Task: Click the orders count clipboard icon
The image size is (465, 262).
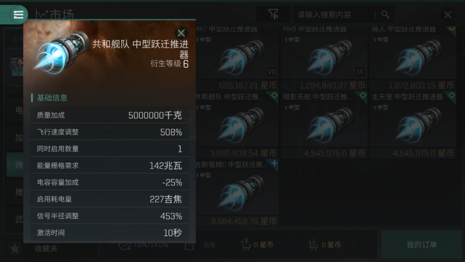Action: tap(189, 245)
